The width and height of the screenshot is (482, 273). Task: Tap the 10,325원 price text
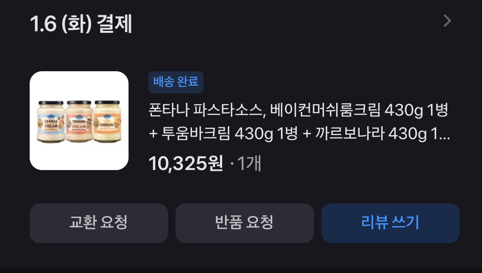click(186, 163)
